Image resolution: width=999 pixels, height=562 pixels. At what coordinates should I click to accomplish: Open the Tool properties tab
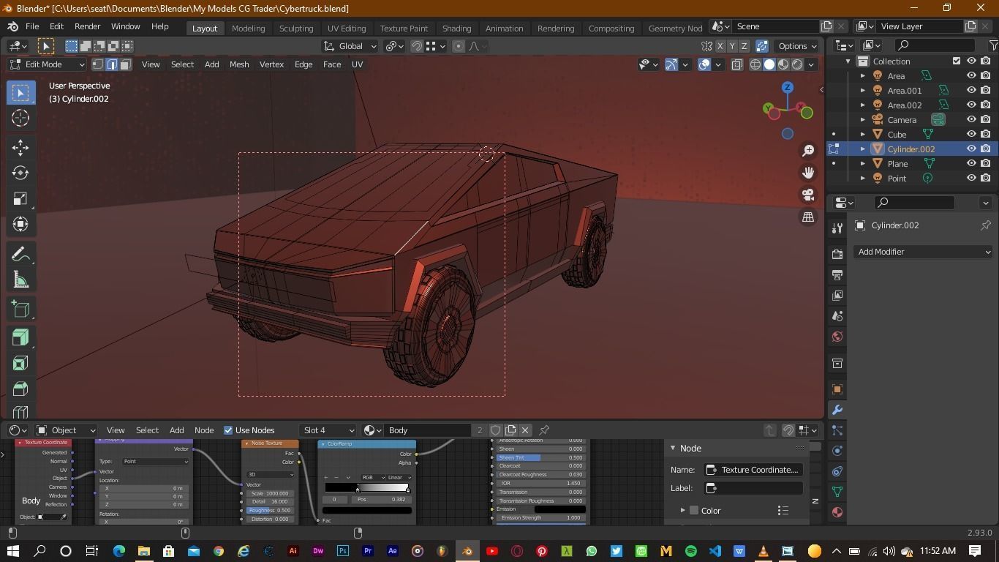pyautogui.click(x=837, y=228)
